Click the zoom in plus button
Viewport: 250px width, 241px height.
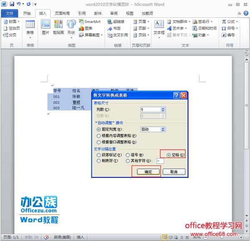point(241,237)
